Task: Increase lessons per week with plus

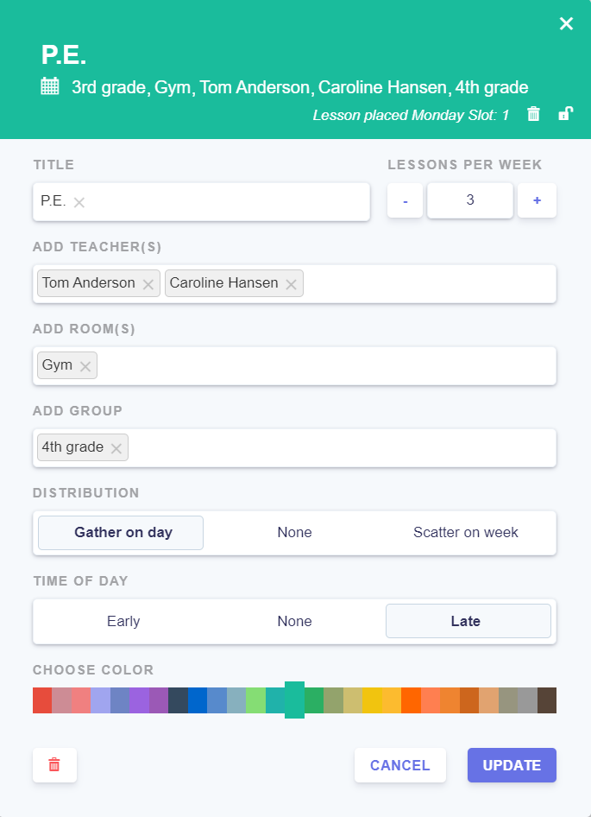Action: point(537,200)
